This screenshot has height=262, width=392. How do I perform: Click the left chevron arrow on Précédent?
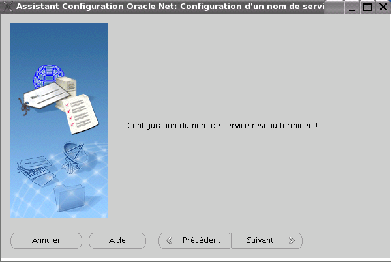170,240
